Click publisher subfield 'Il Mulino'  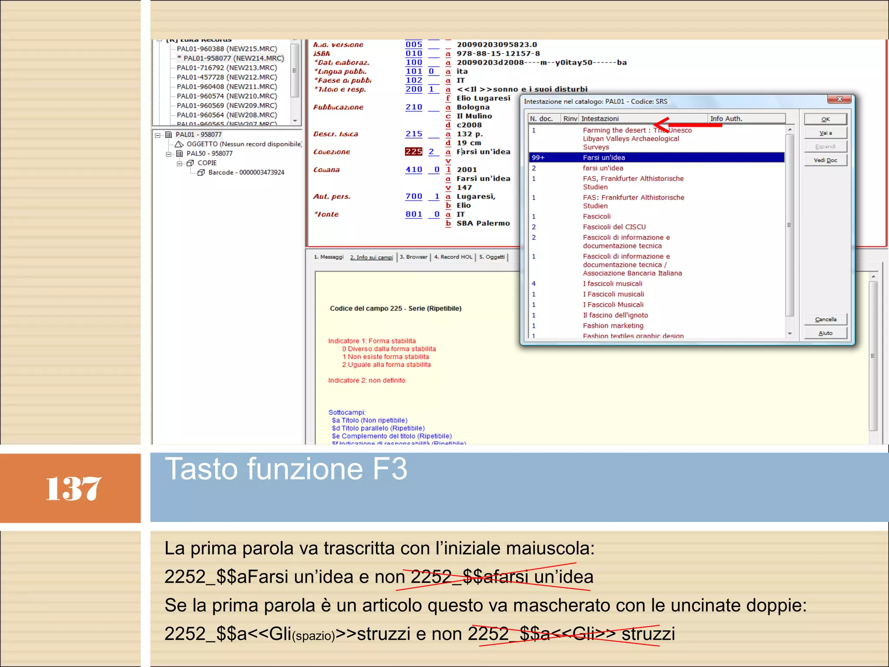coord(474,116)
